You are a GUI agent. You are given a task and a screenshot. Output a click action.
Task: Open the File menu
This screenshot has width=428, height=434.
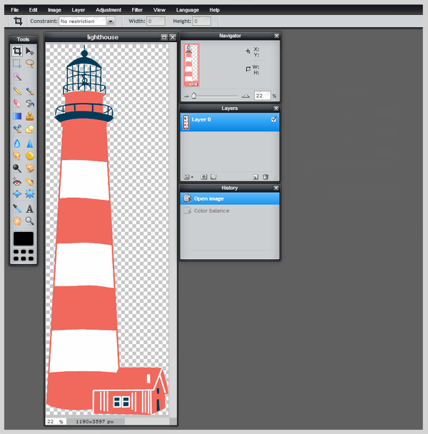[15, 10]
